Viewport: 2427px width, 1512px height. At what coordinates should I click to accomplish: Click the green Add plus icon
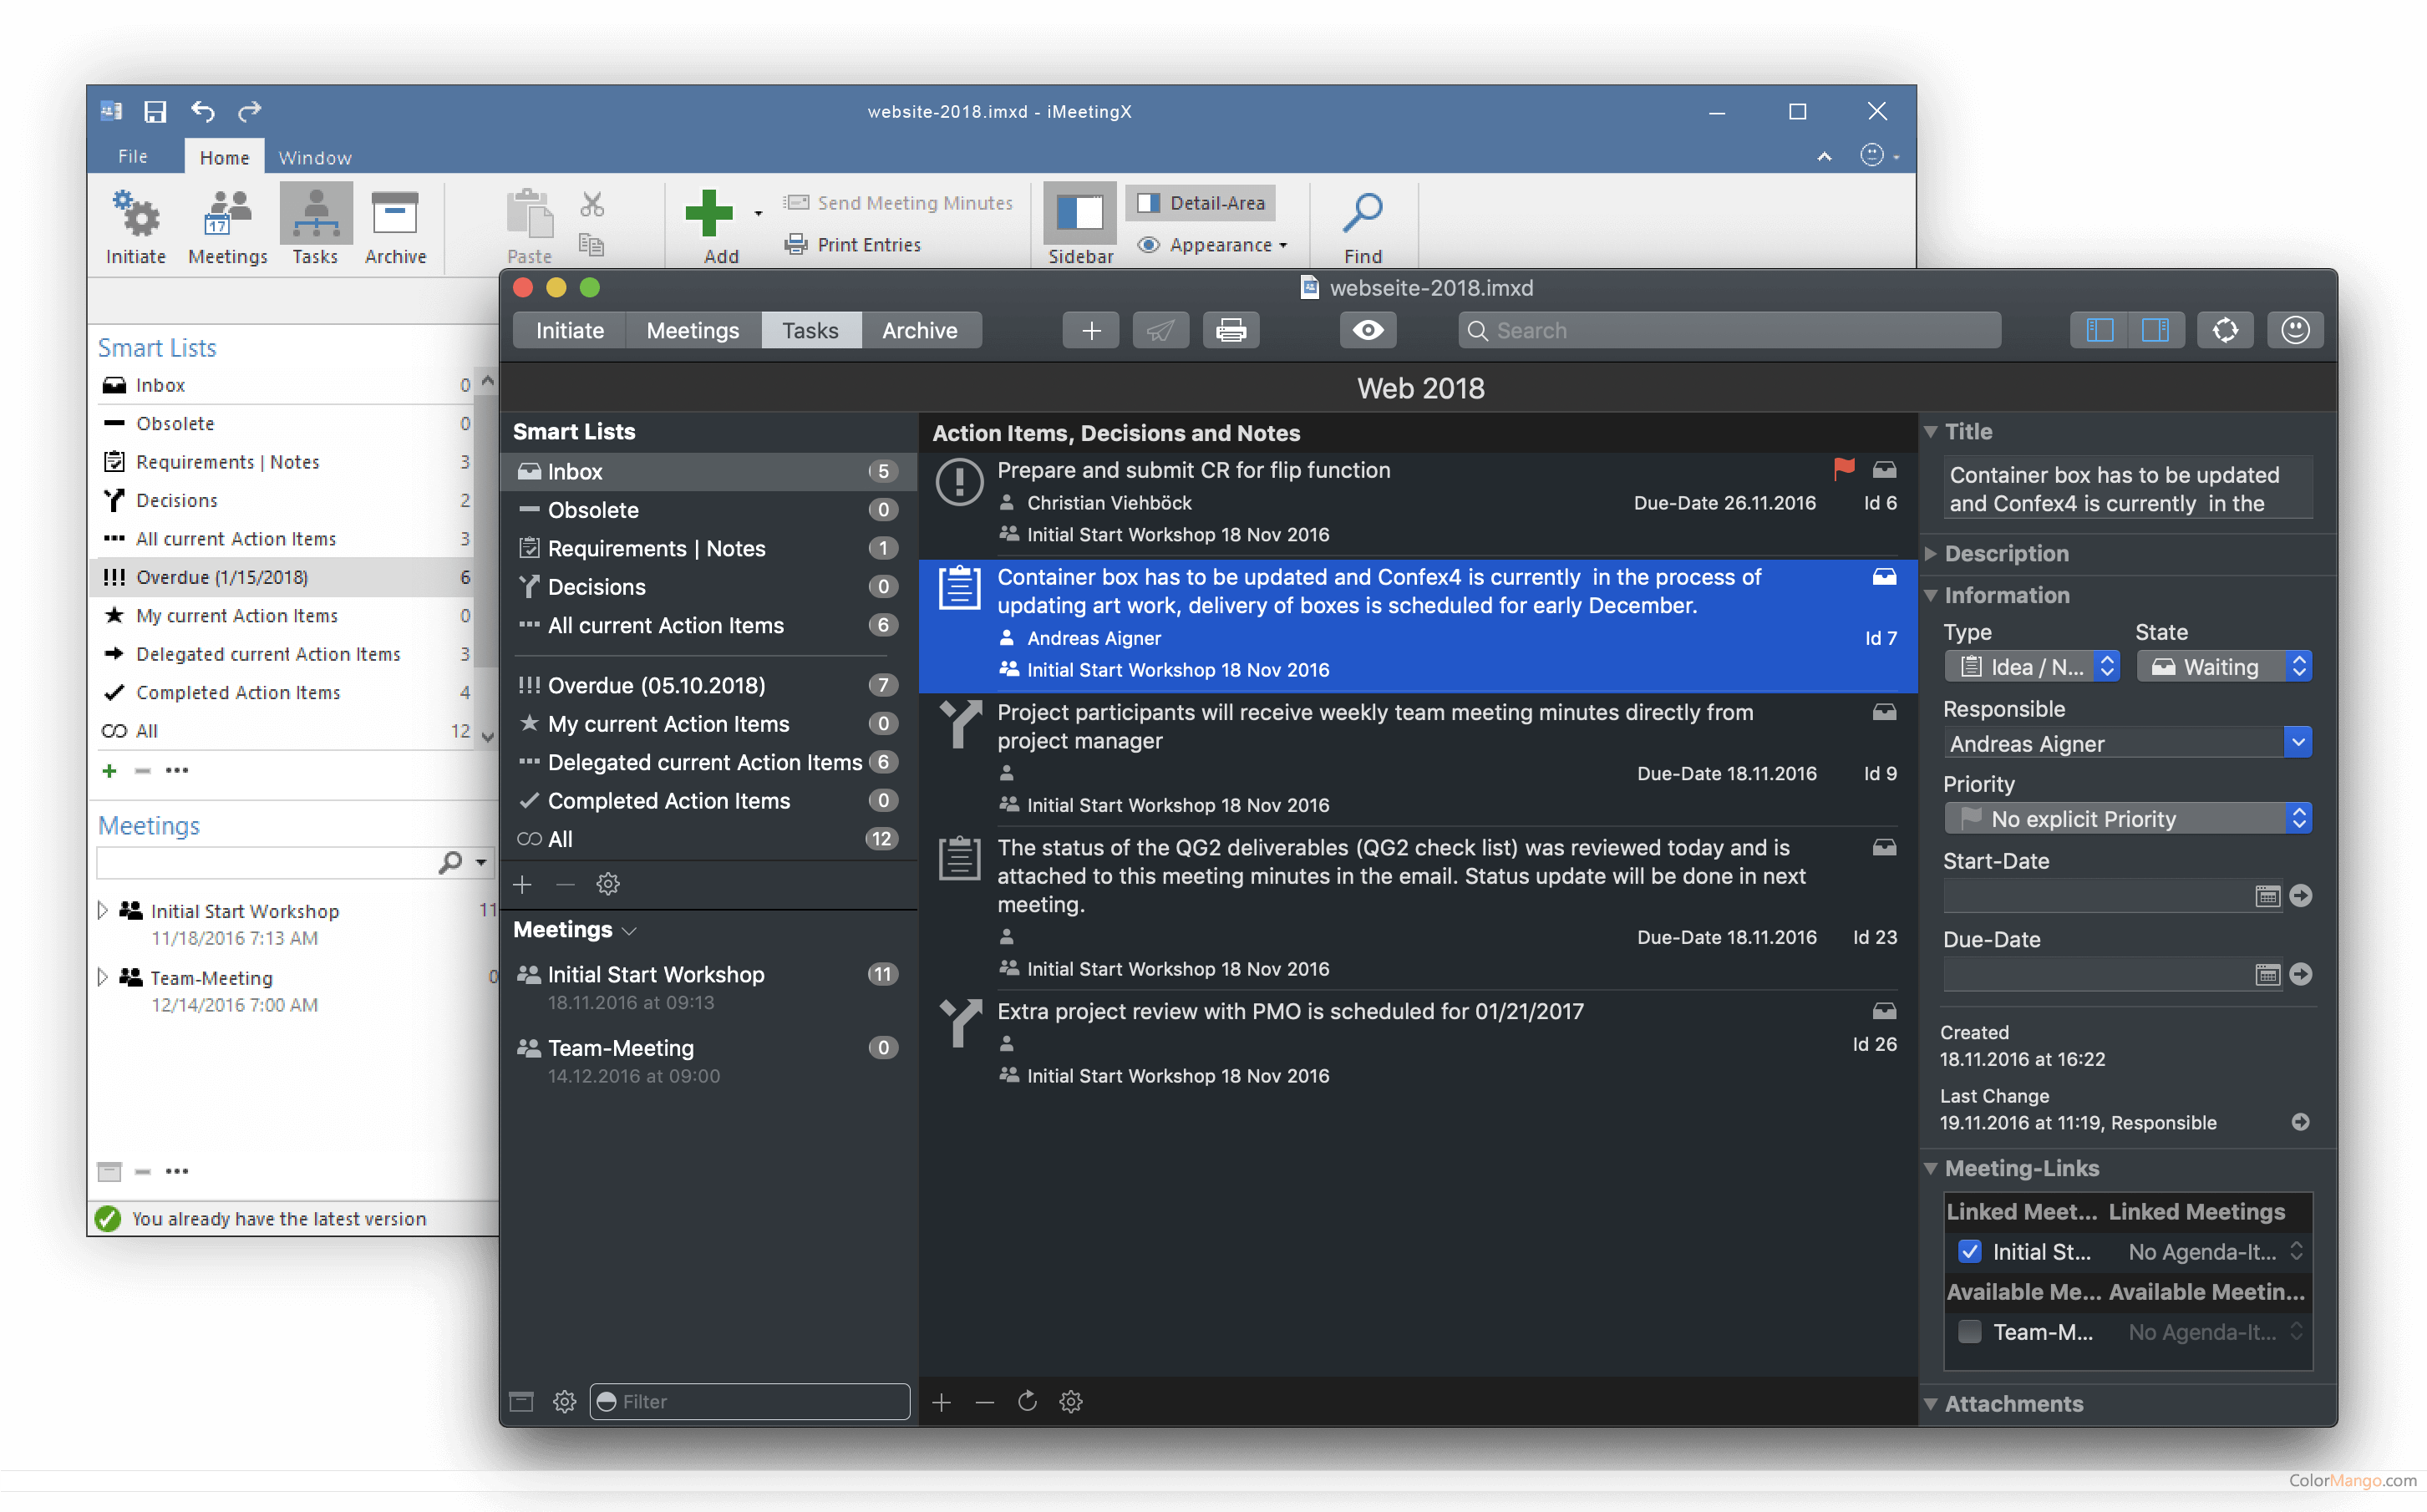(x=709, y=213)
